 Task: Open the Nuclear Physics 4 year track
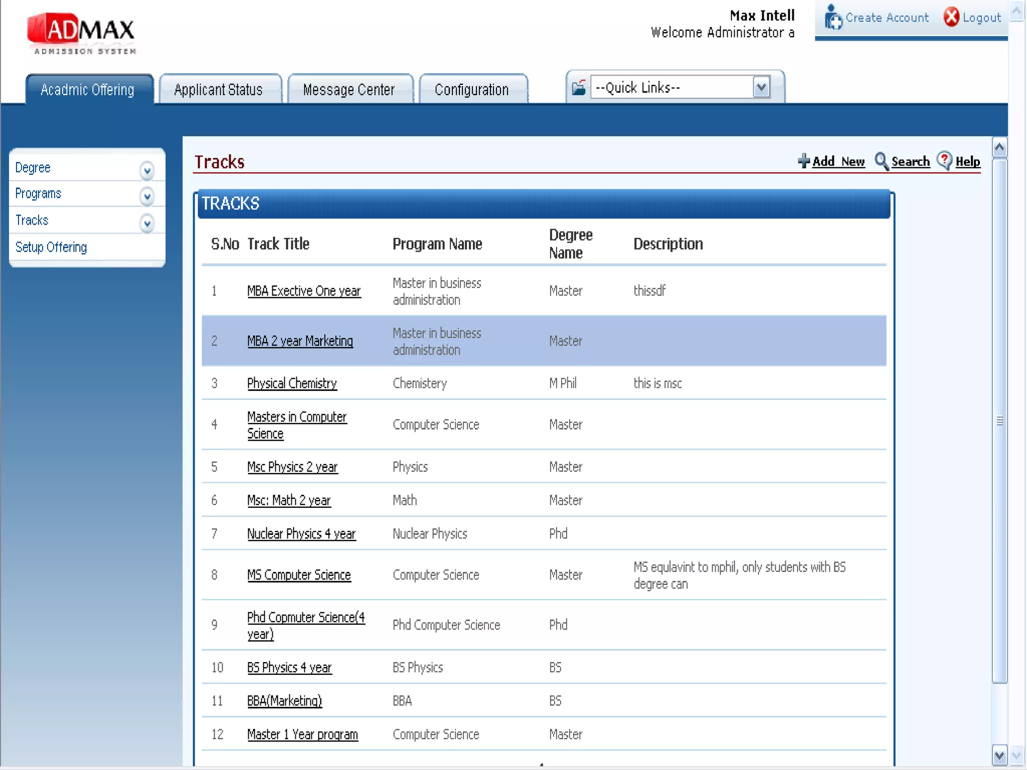(x=301, y=534)
